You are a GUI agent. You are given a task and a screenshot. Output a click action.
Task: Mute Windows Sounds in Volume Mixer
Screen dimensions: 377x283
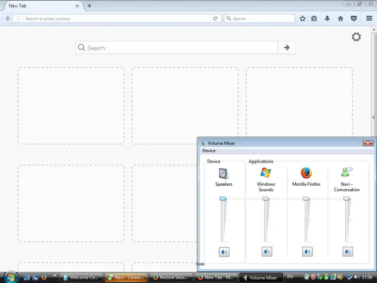point(267,252)
